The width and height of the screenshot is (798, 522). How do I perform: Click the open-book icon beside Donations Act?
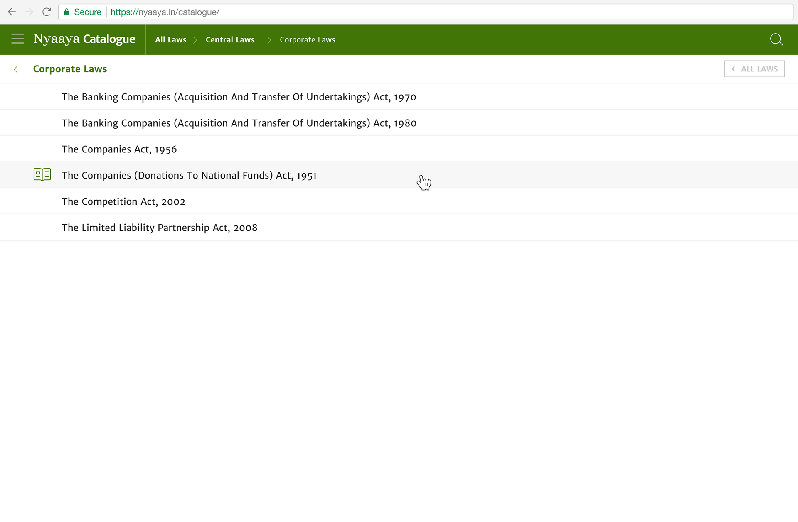pos(42,175)
